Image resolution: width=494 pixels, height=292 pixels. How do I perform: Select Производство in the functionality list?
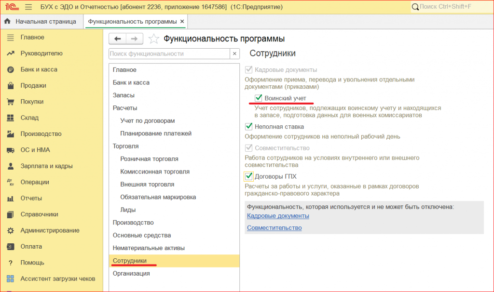(174, 223)
